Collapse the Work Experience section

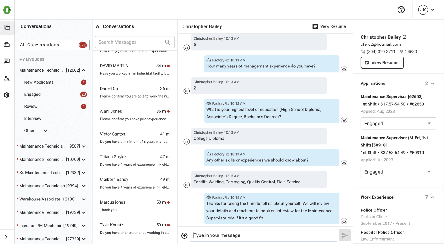[433, 197]
